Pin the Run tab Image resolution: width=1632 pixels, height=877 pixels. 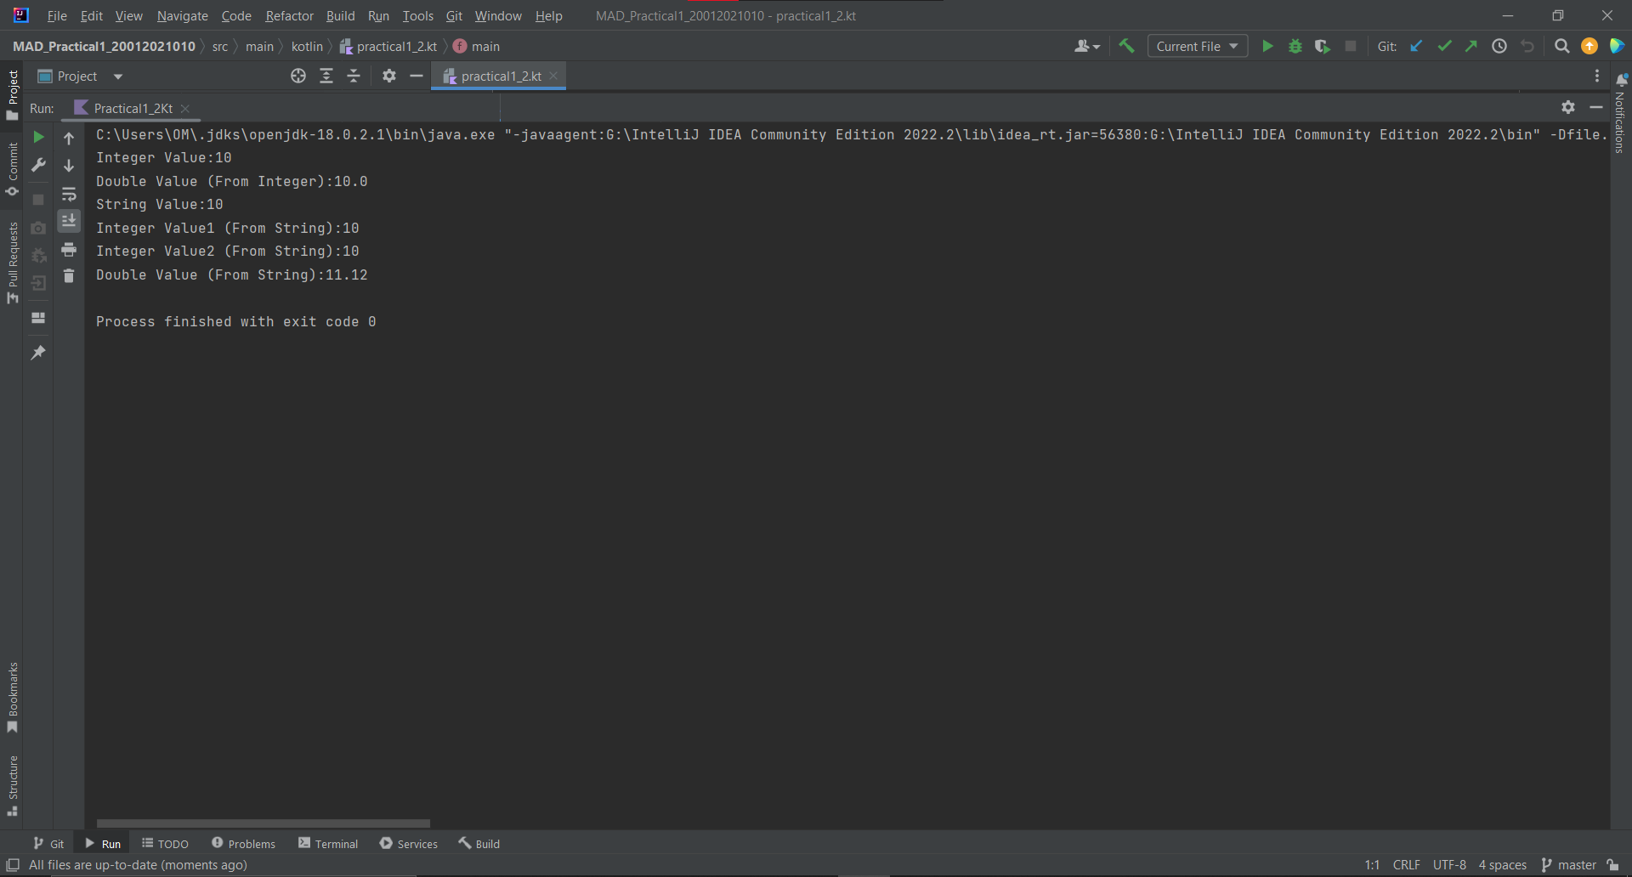click(38, 352)
